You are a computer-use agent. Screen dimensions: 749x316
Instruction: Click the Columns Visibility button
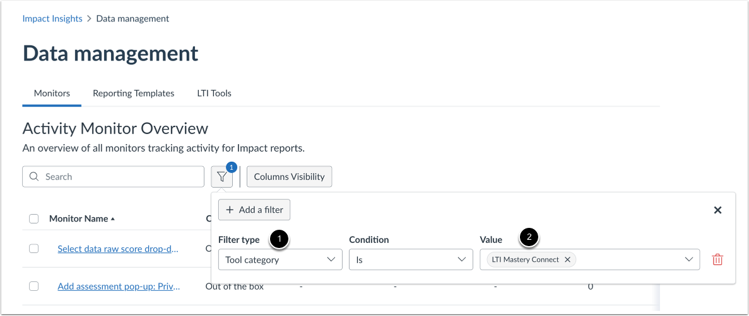[289, 177]
